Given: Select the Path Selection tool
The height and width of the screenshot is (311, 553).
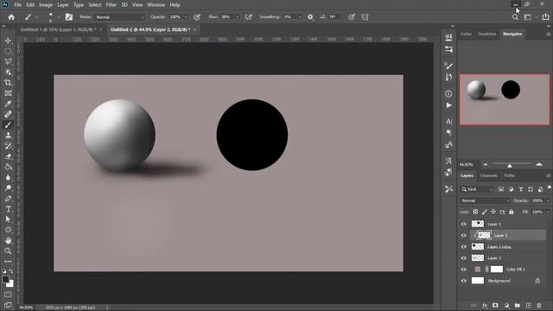Looking at the screenshot, I should pos(8,219).
